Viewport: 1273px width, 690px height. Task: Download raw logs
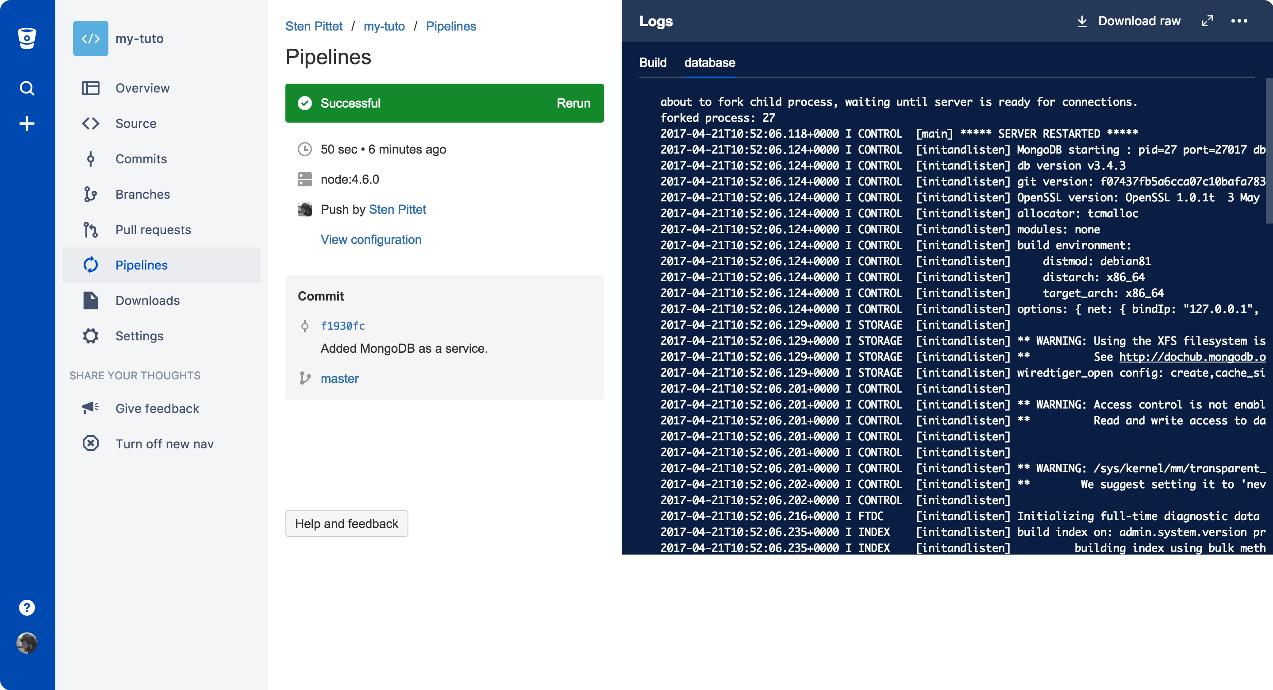coord(1129,21)
